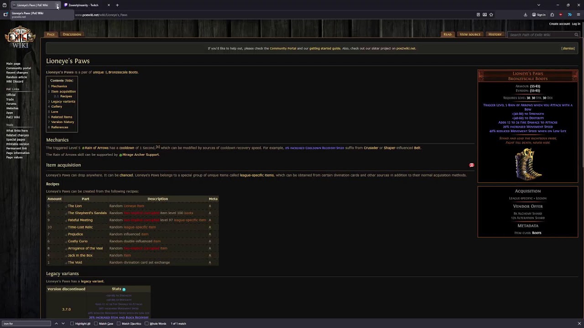Screen dimensions: 584x328
Task: Click the wiki Log in link
Action: 576,24
